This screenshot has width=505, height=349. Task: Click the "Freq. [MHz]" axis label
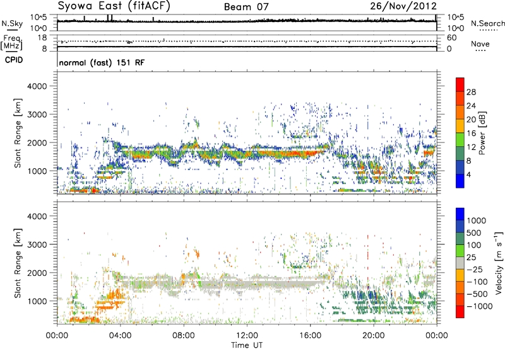pos(12,42)
